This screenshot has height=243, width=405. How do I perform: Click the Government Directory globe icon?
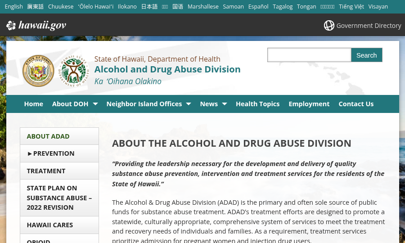[329, 25]
